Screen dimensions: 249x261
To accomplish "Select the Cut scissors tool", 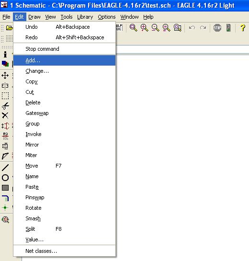I will point(5,106).
